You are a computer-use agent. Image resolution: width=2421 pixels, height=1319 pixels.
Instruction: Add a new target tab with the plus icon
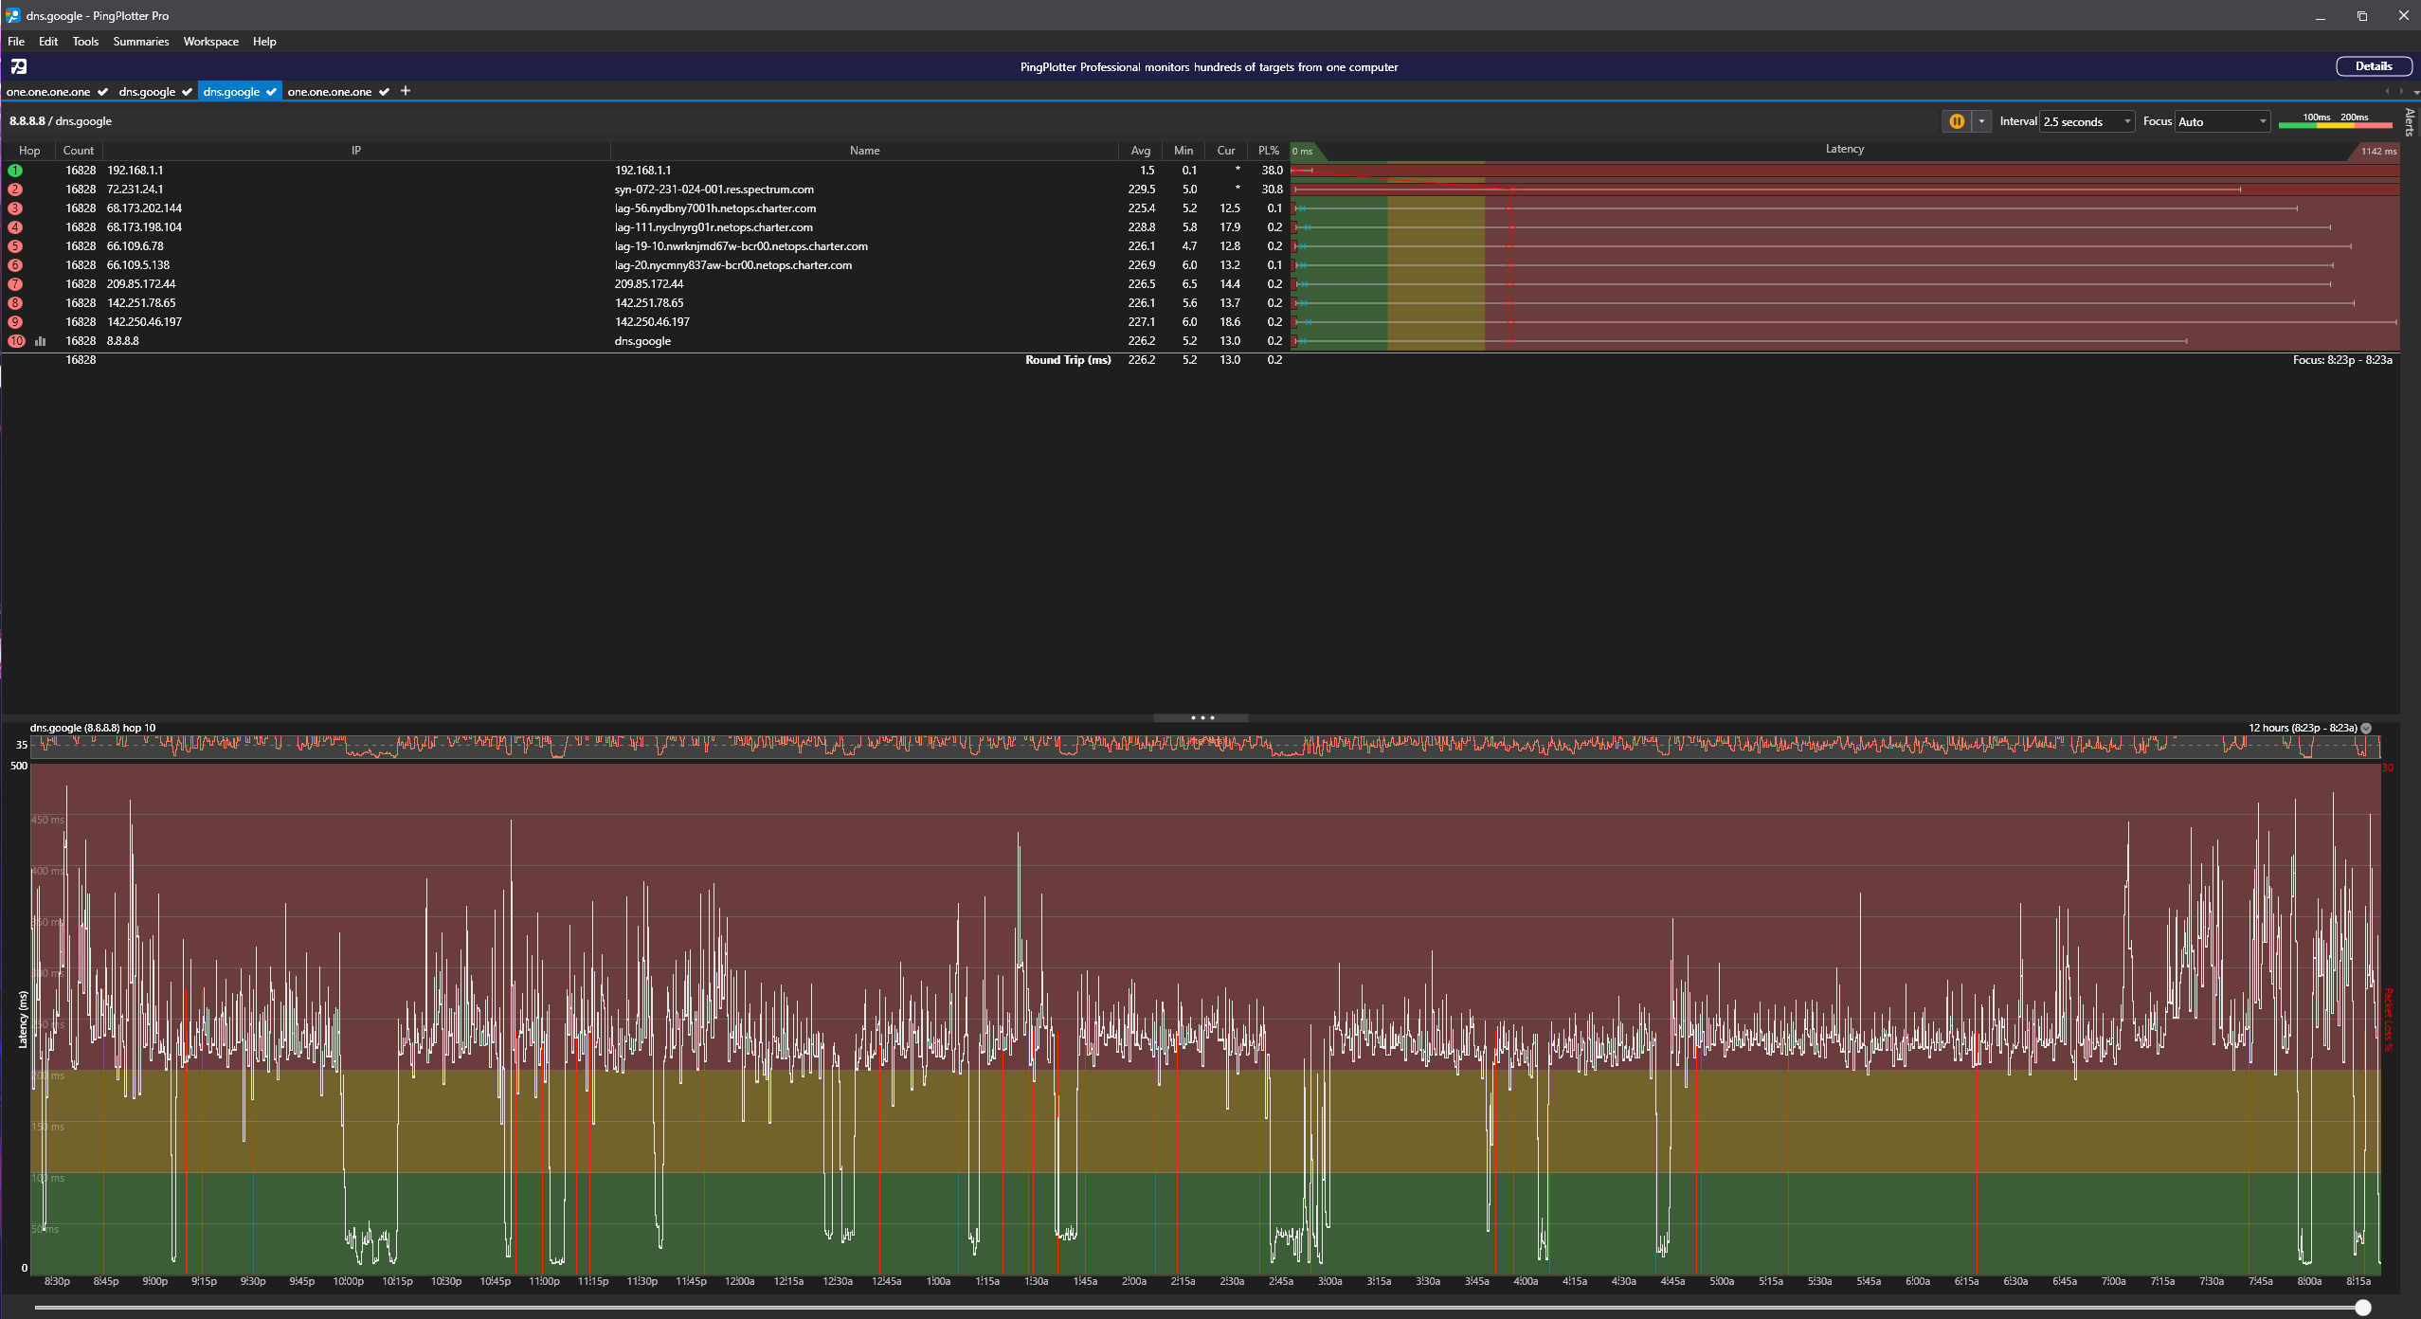point(406,91)
